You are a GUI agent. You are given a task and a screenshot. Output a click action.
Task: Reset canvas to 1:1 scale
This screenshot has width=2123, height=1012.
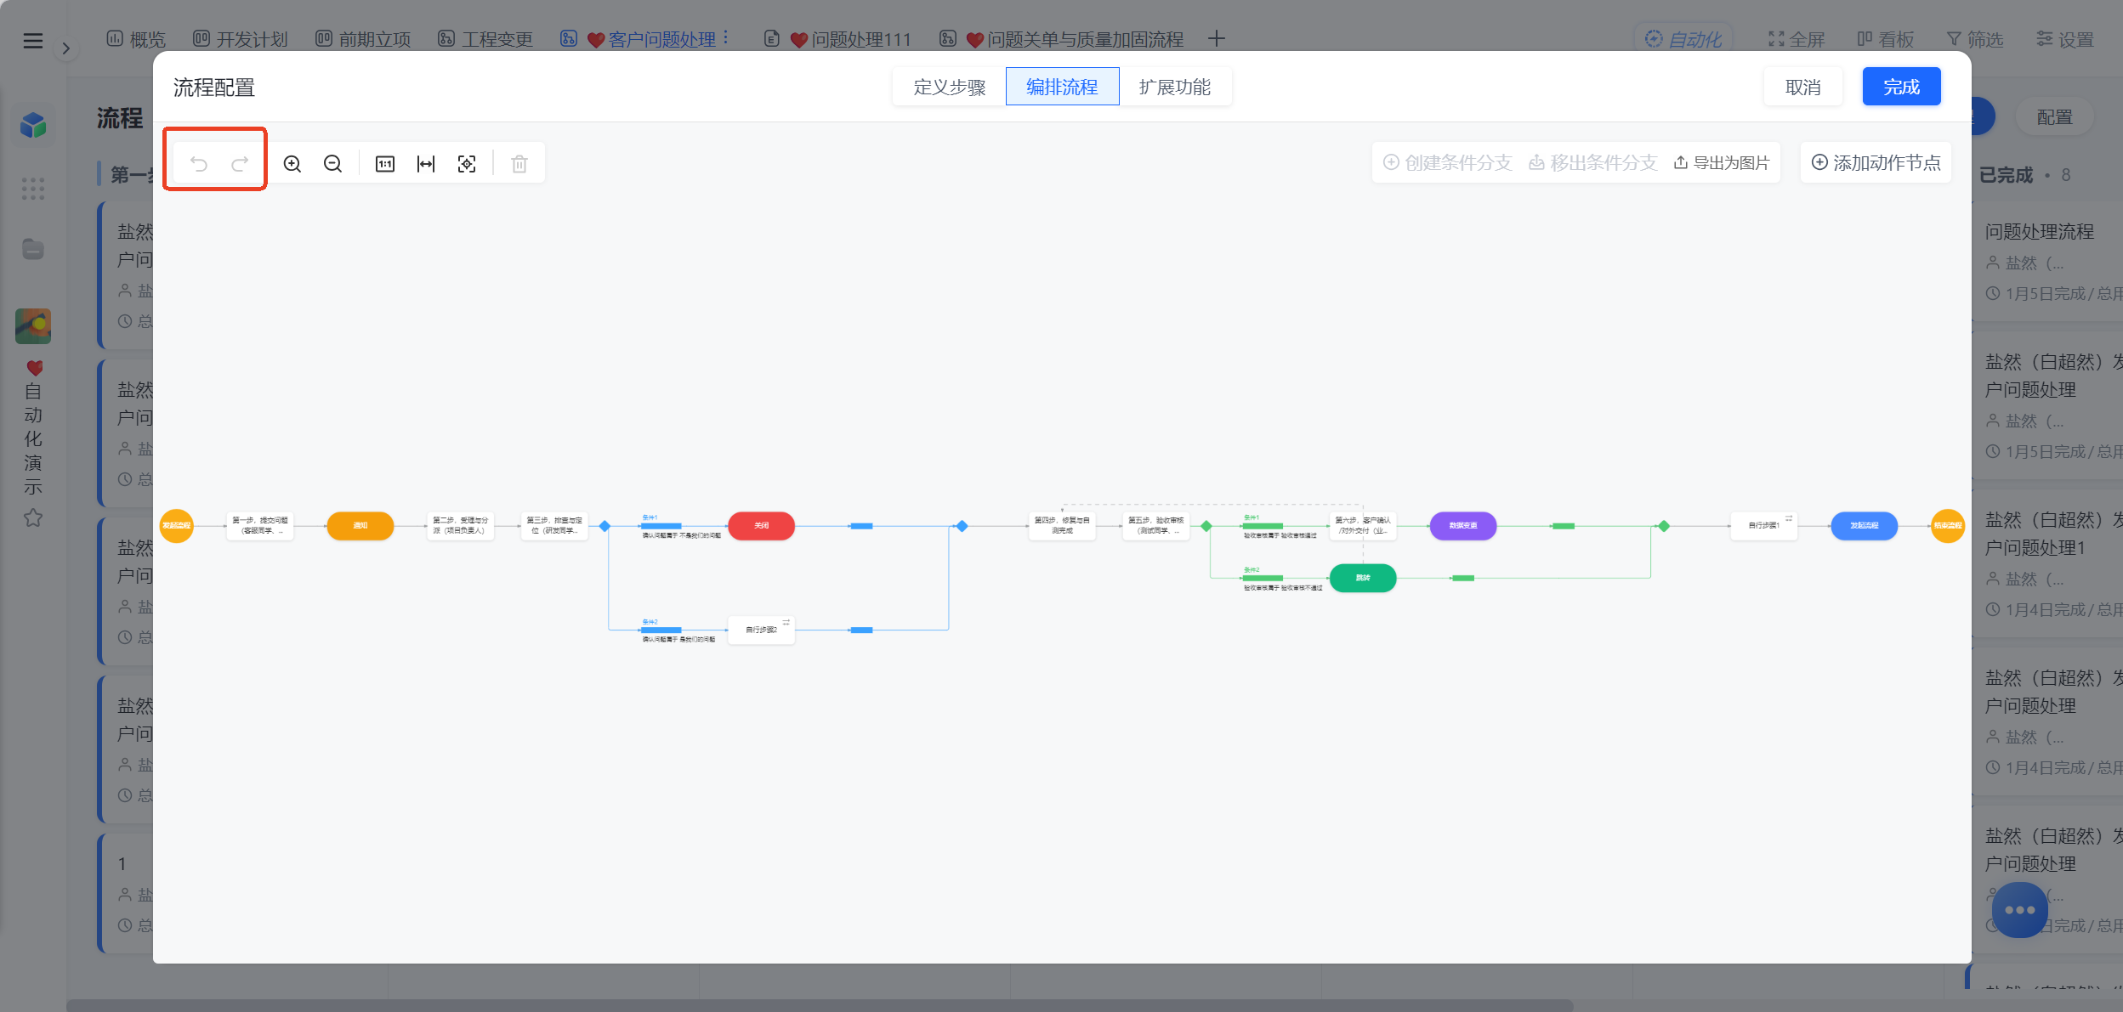tap(385, 164)
